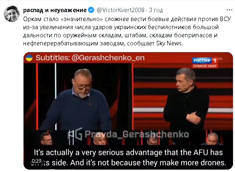Open the three-dot more options menu

pyautogui.click(x=229, y=10)
